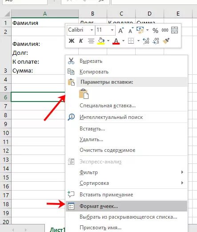Click cell A1 containing Фамилия
This screenshot has width=197, height=232.
tap(45, 23)
